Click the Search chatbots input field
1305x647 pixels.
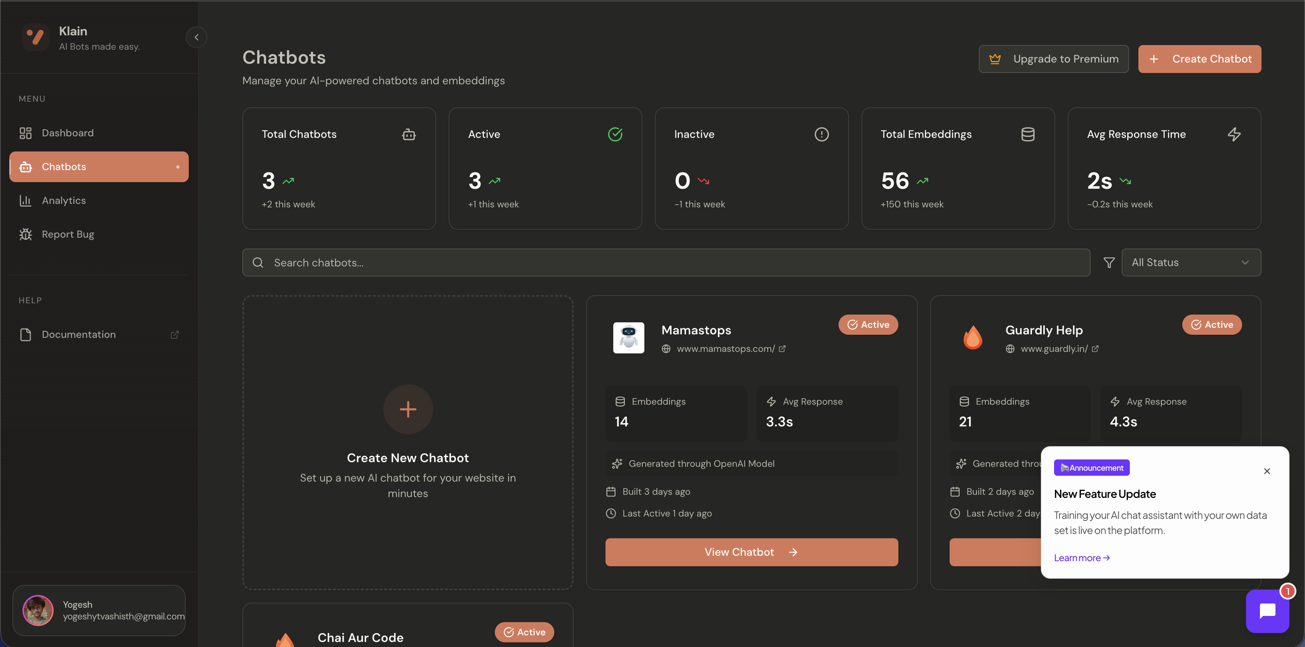click(506, 263)
